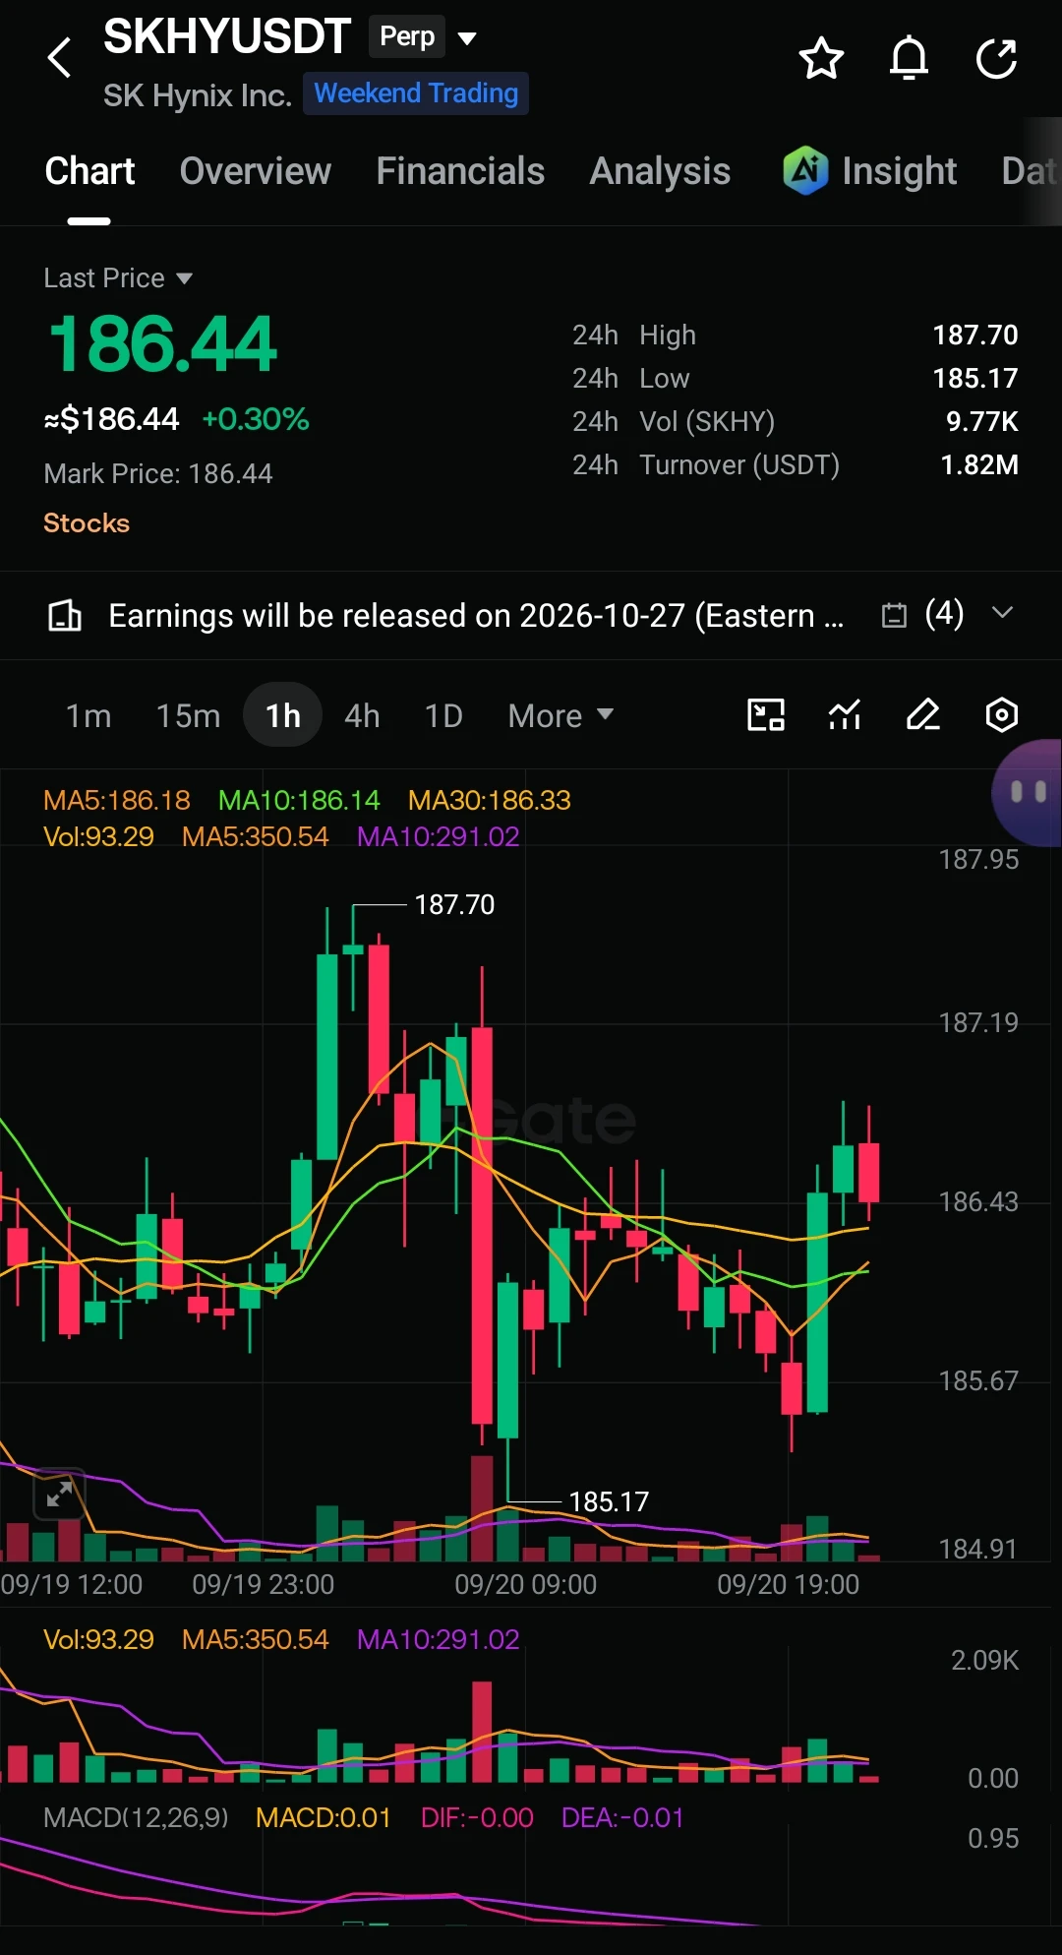Tap the Mark Price: 186.44 text
The height and width of the screenshot is (1955, 1062).
point(158,473)
